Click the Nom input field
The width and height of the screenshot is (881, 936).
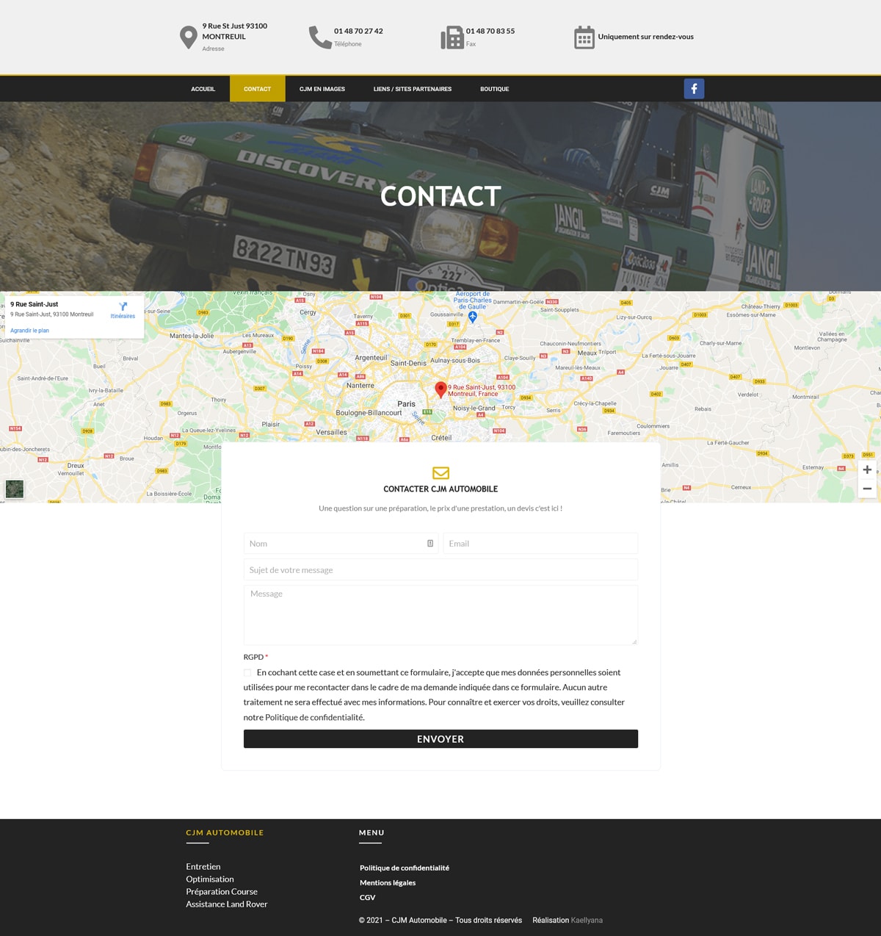pyautogui.click(x=341, y=544)
